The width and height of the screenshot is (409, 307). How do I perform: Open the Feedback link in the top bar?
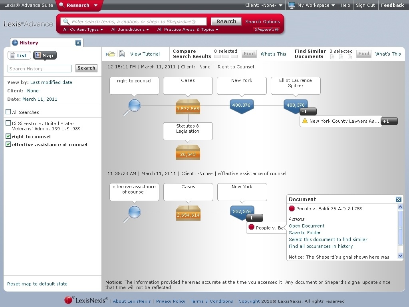tap(392, 5)
